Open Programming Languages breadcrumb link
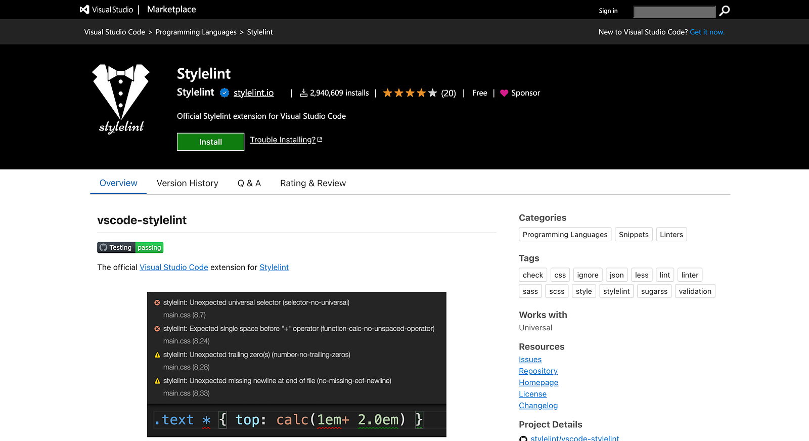This screenshot has height=441, width=809. coord(196,32)
